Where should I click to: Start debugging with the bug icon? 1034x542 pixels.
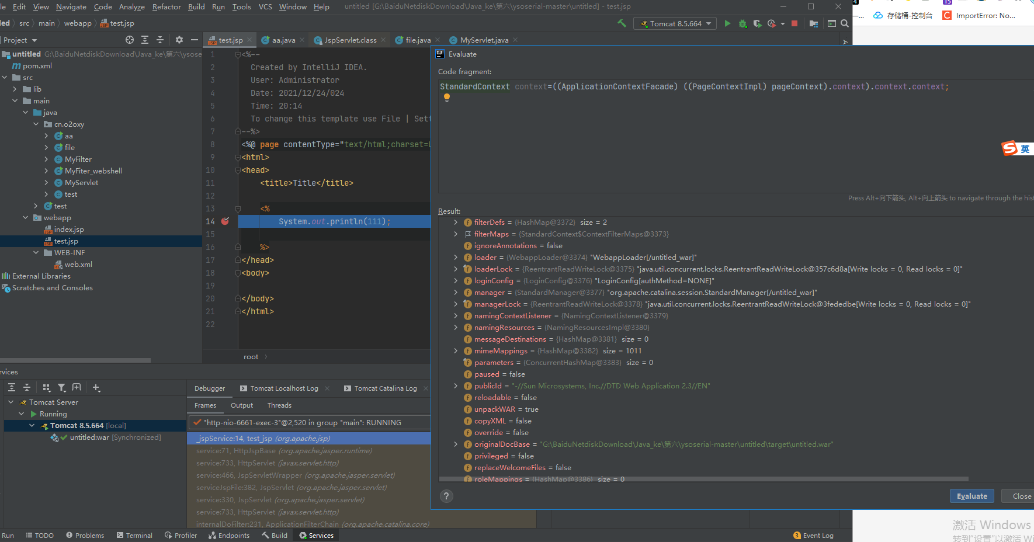point(742,23)
